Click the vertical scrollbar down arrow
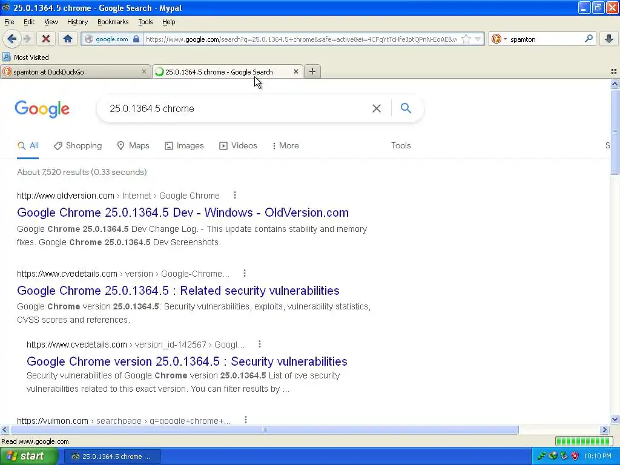Image resolution: width=620 pixels, height=465 pixels. click(x=615, y=420)
